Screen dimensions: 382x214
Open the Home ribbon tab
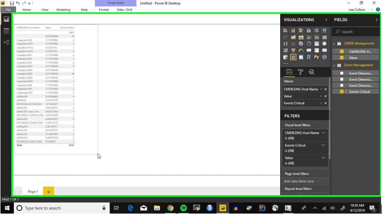click(27, 10)
